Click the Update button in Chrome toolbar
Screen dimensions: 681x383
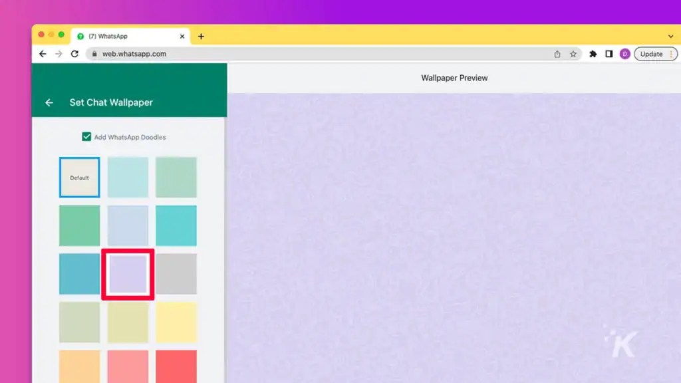[x=650, y=54]
